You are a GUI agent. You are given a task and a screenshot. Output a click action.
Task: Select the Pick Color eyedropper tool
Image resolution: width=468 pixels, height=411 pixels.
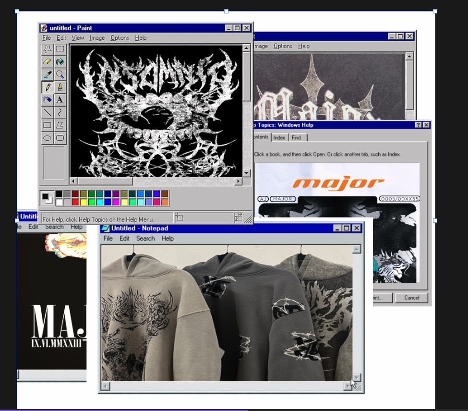[x=47, y=74]
